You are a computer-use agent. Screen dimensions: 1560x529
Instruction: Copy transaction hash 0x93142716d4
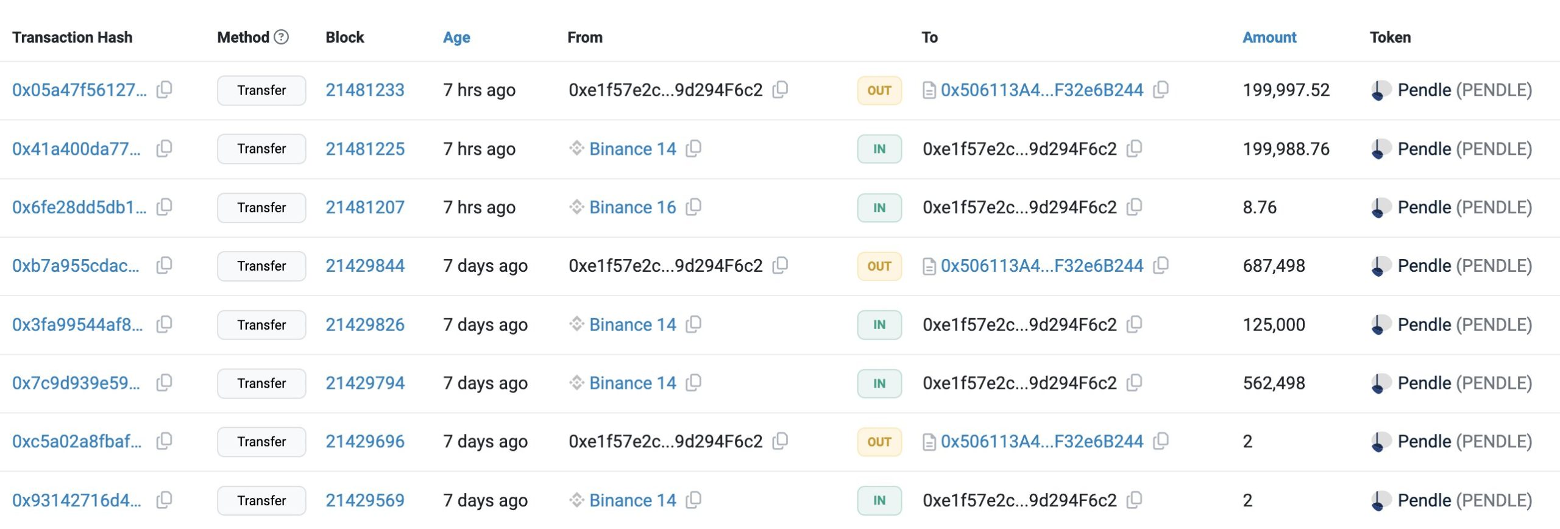coord(164,500)
